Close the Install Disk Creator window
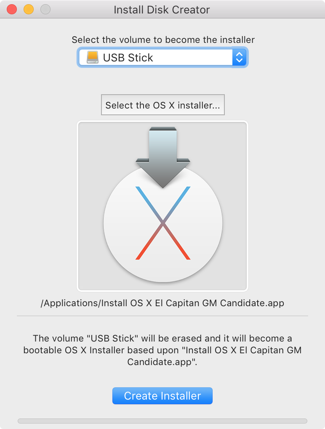The image size is (325, 429). (12, 9)
